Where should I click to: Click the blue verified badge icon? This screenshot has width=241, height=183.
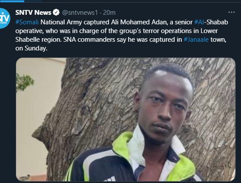[56, 13]
